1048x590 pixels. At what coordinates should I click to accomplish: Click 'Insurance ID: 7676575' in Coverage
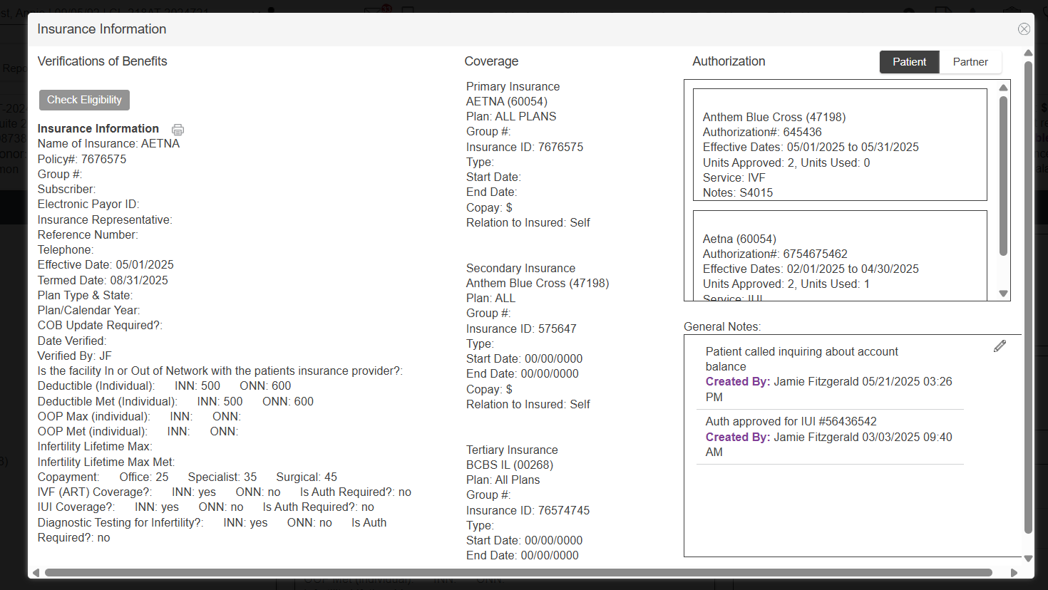tap(525, 147)
